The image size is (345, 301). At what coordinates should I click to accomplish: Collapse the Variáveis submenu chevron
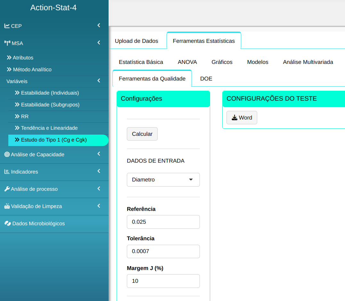(x=99, y=81)
